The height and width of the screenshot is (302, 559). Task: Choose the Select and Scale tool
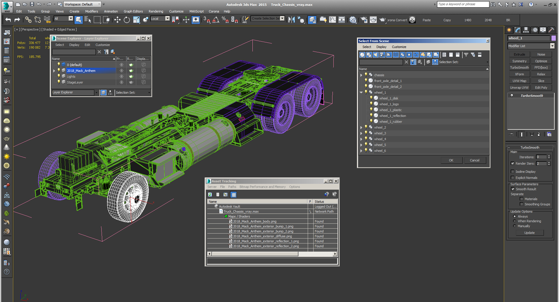(136, 20)
